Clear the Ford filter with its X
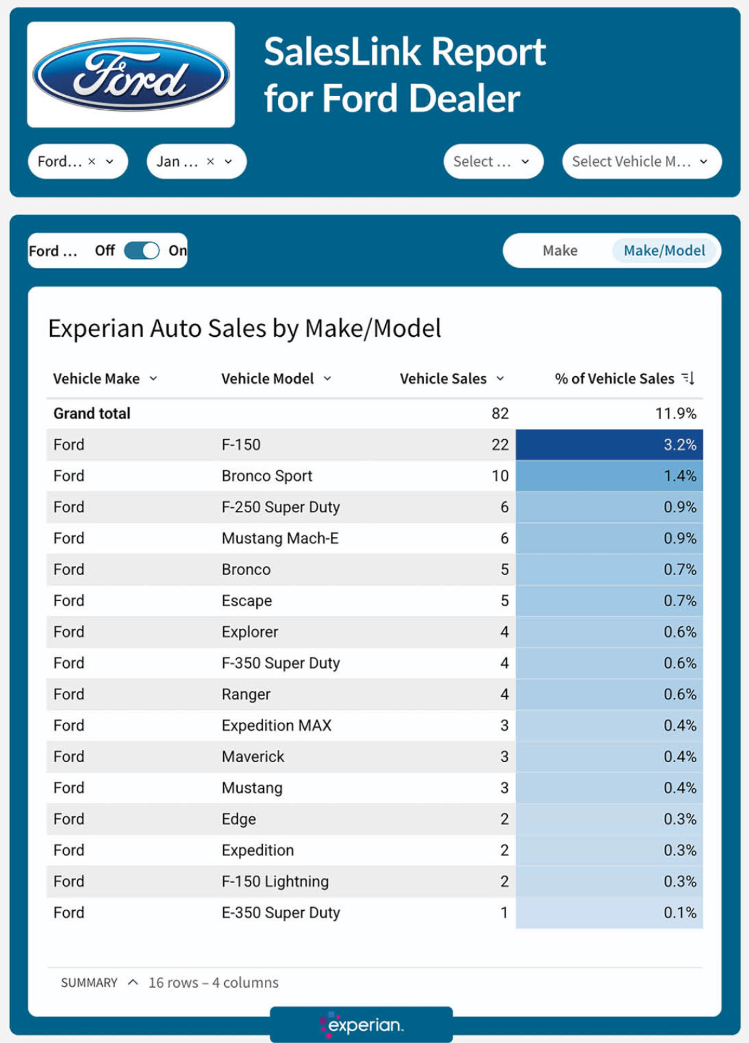The width and height of the screenshot is (749, 1043). [x=92, y=162]
